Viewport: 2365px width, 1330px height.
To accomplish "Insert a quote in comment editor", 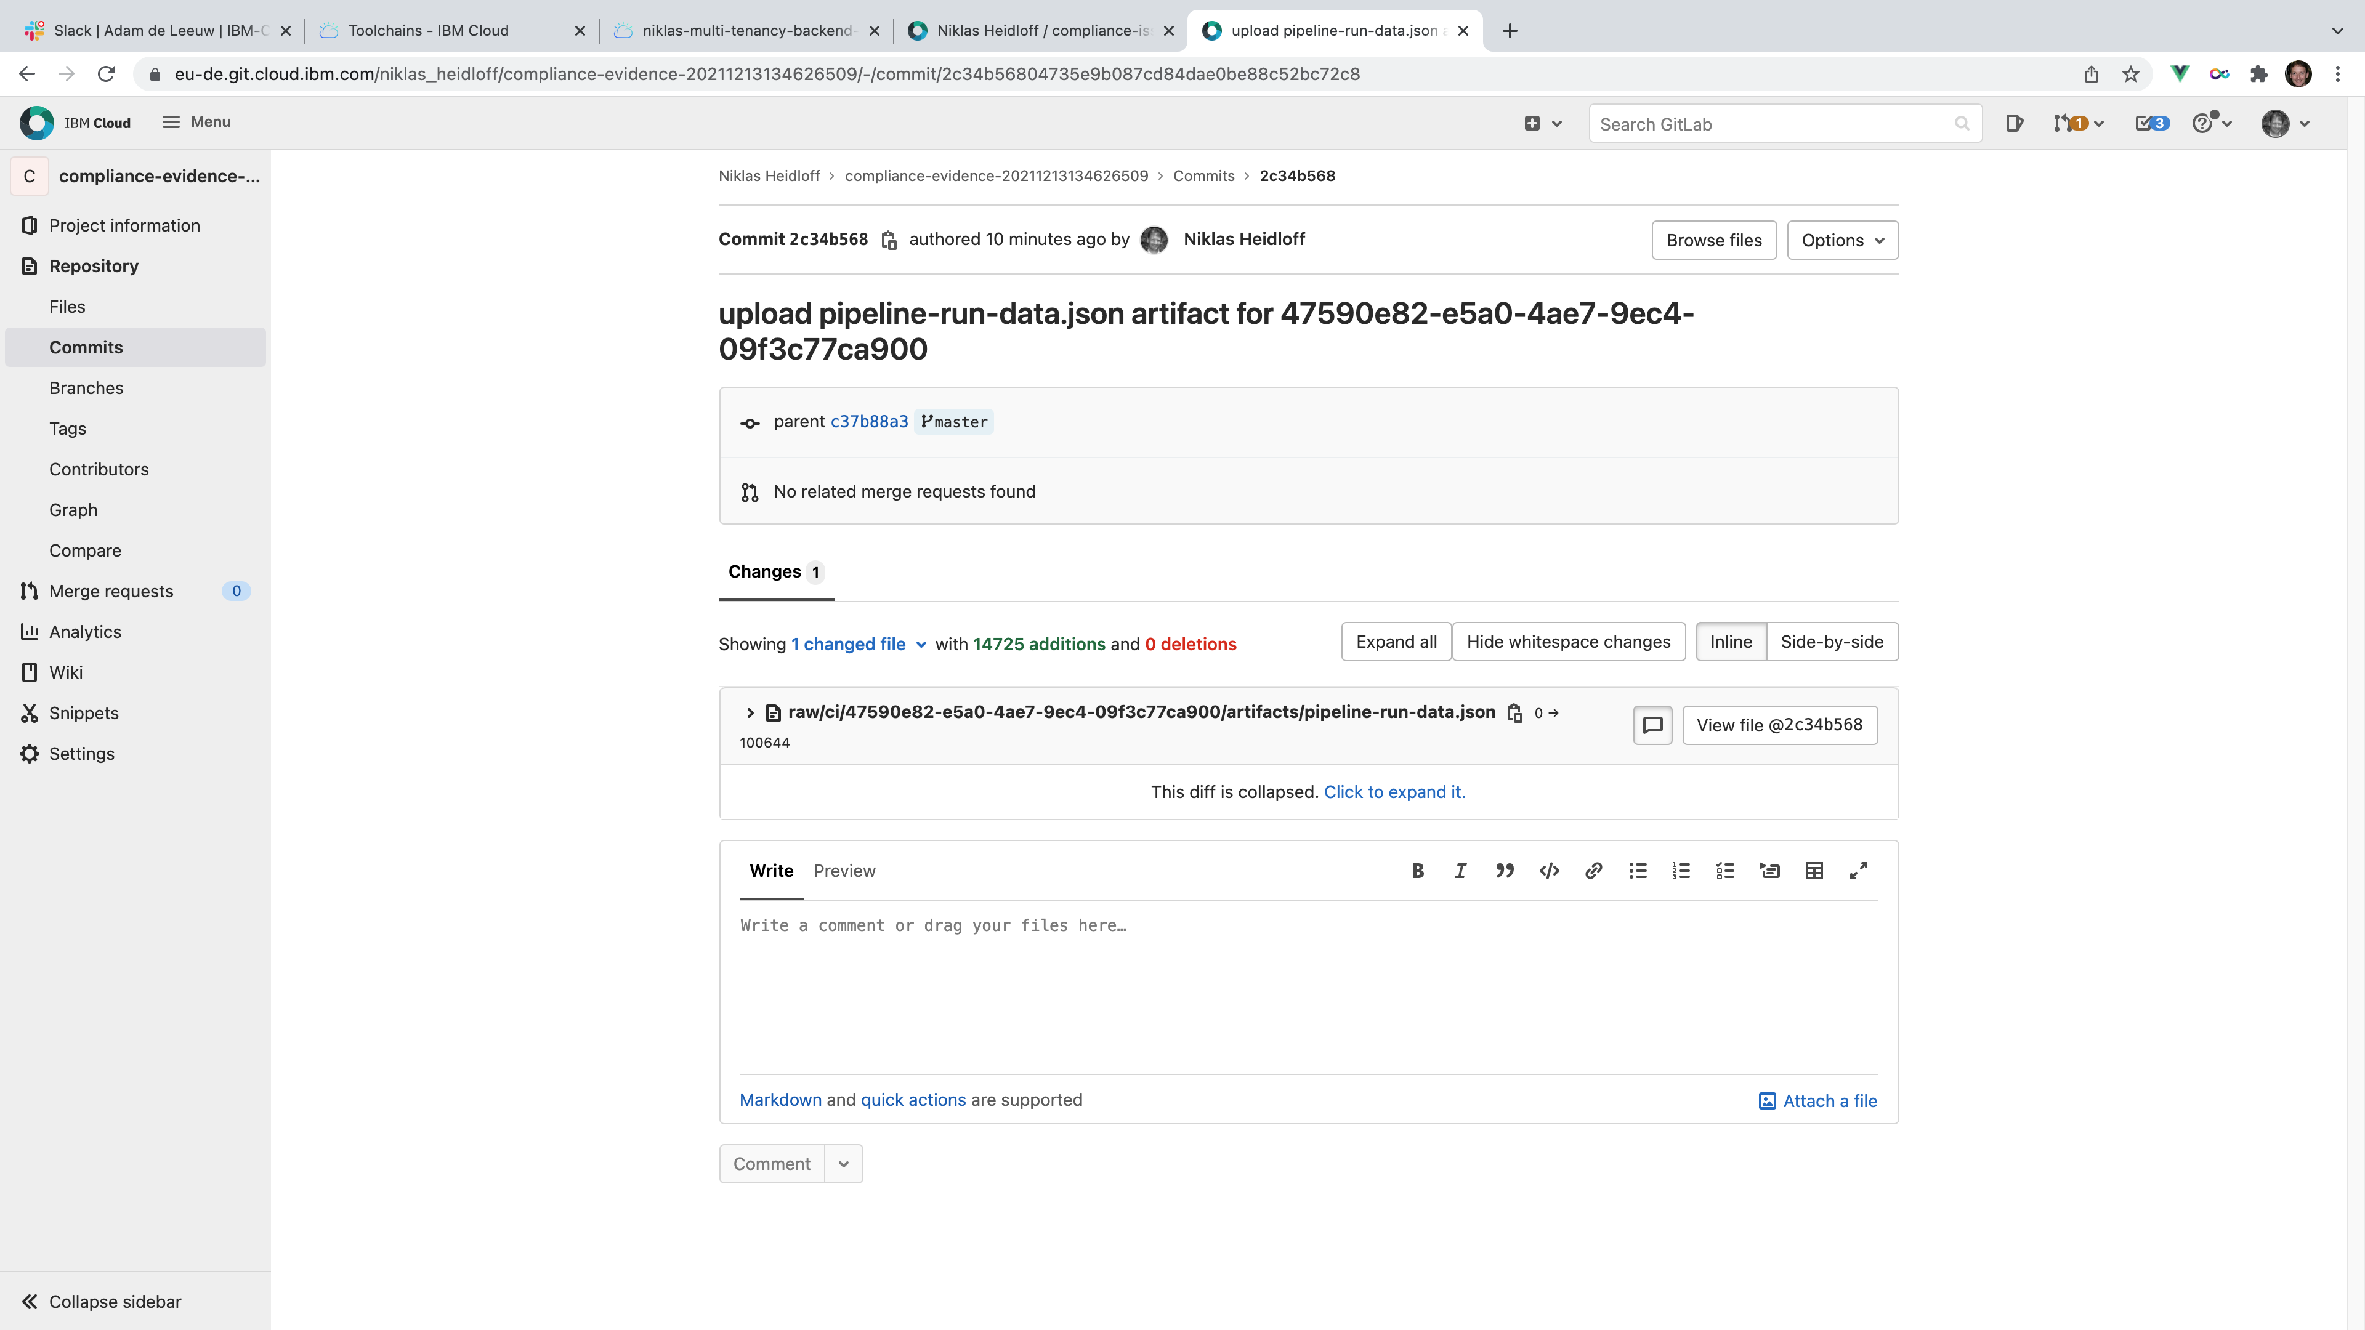I will pos(1504,871).
